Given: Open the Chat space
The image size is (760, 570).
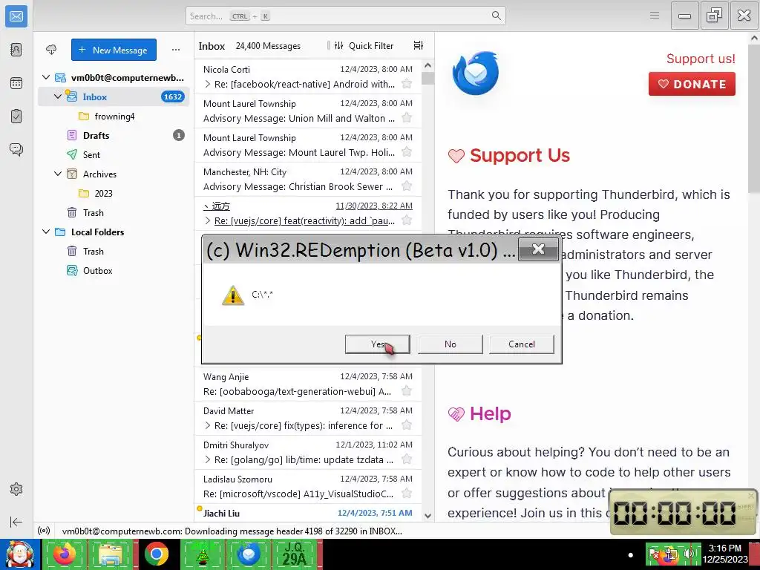Looking at the screenshot, I should (x=16, y=149).
